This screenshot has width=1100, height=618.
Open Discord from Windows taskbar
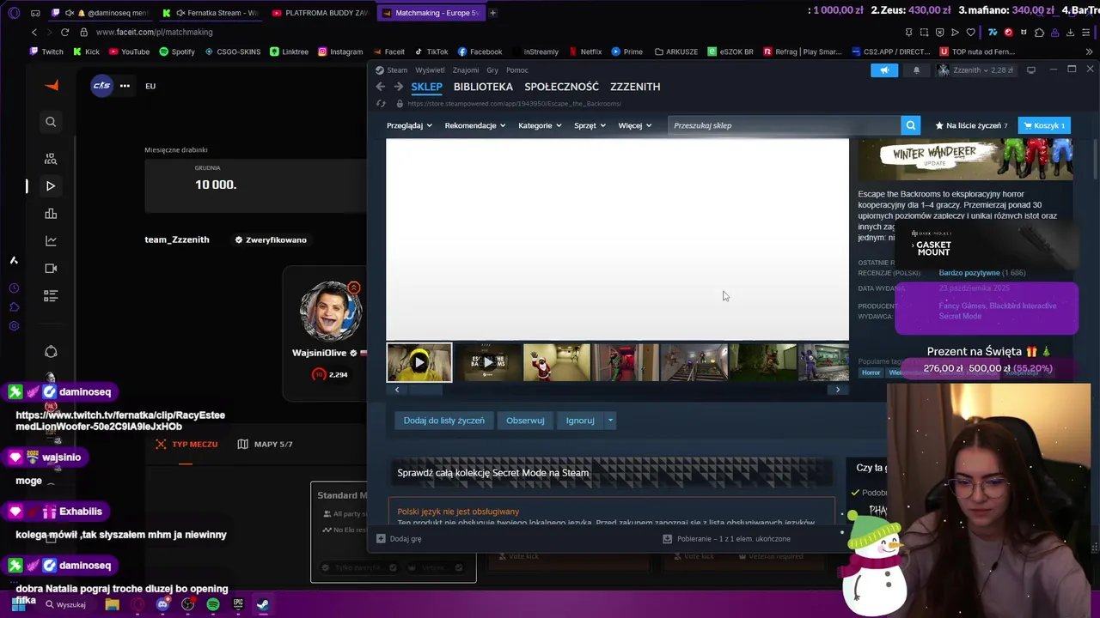pyautogui.click(x=162, y=604)
